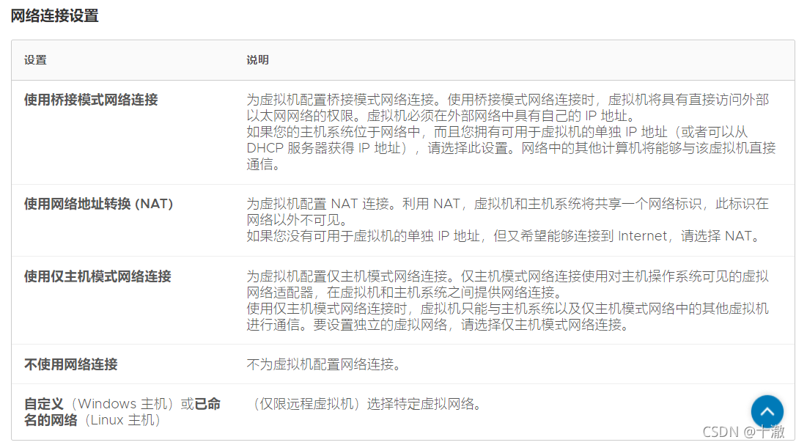Click the text (仅限远程虚拟机) 选择特定虚拟网络
Image resolution: width=796 pixels, height=445 pixels.
pos(364,405)
